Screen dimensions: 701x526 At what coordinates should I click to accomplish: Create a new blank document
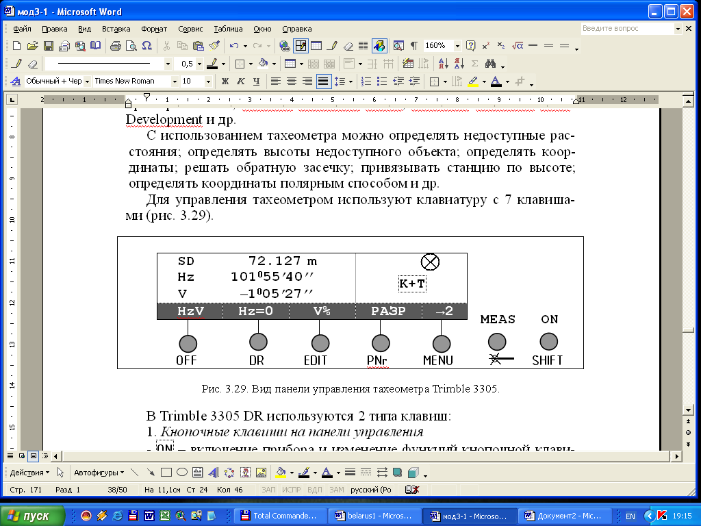click(16, 46)
